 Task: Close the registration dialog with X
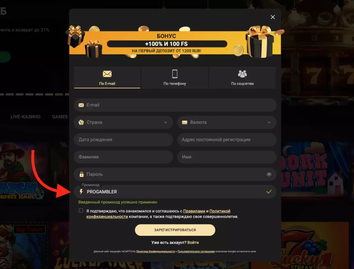[273, 17]
